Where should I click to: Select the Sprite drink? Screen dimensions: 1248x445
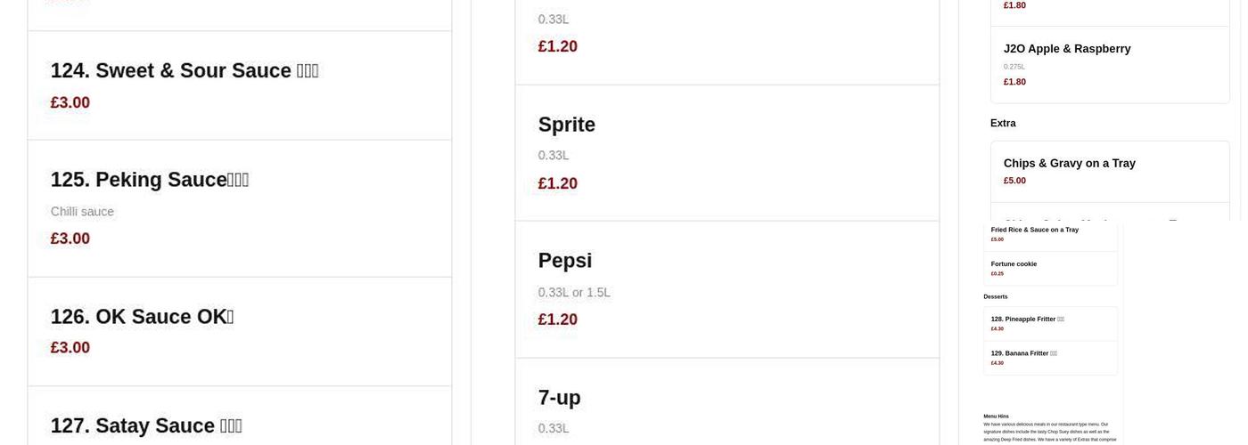pyautogui.click(x=566, y=125)
